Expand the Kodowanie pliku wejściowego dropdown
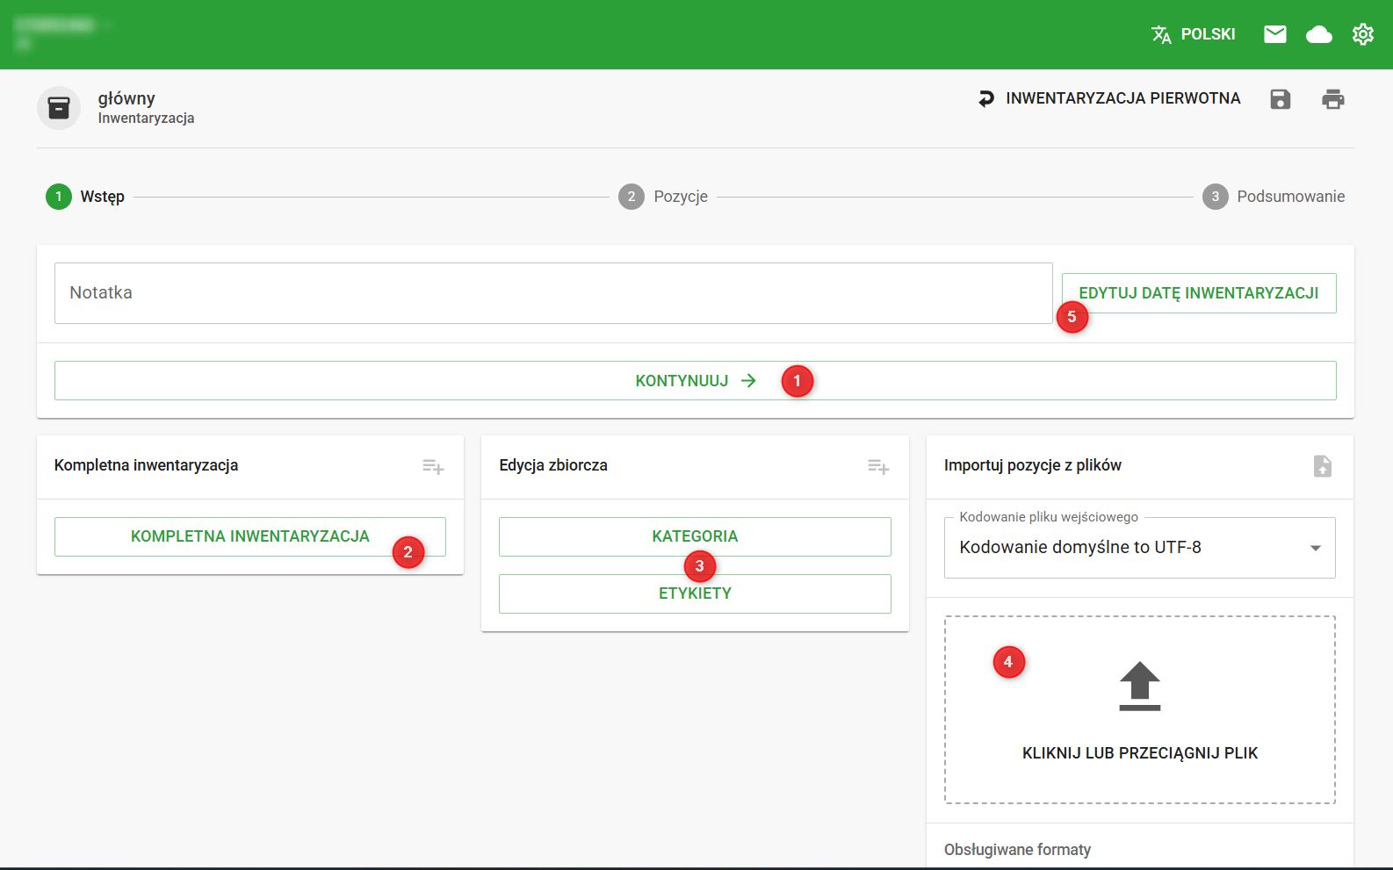Screen dimensions: 1393x870 tap(1139, 548)
